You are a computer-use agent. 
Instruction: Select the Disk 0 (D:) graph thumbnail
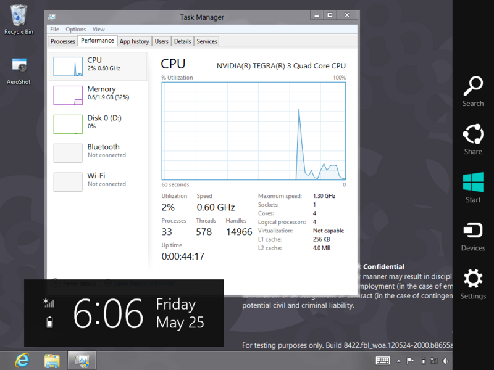[68, 125]
